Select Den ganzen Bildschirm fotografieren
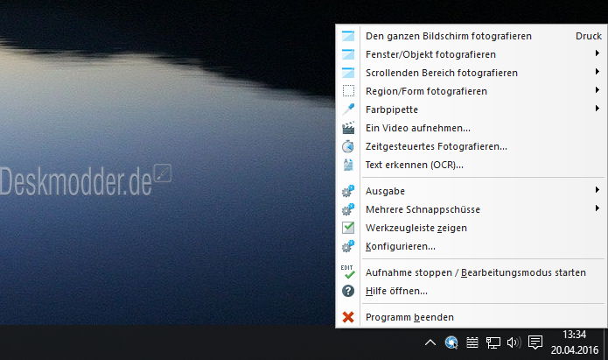 click(x=471, y=36)
